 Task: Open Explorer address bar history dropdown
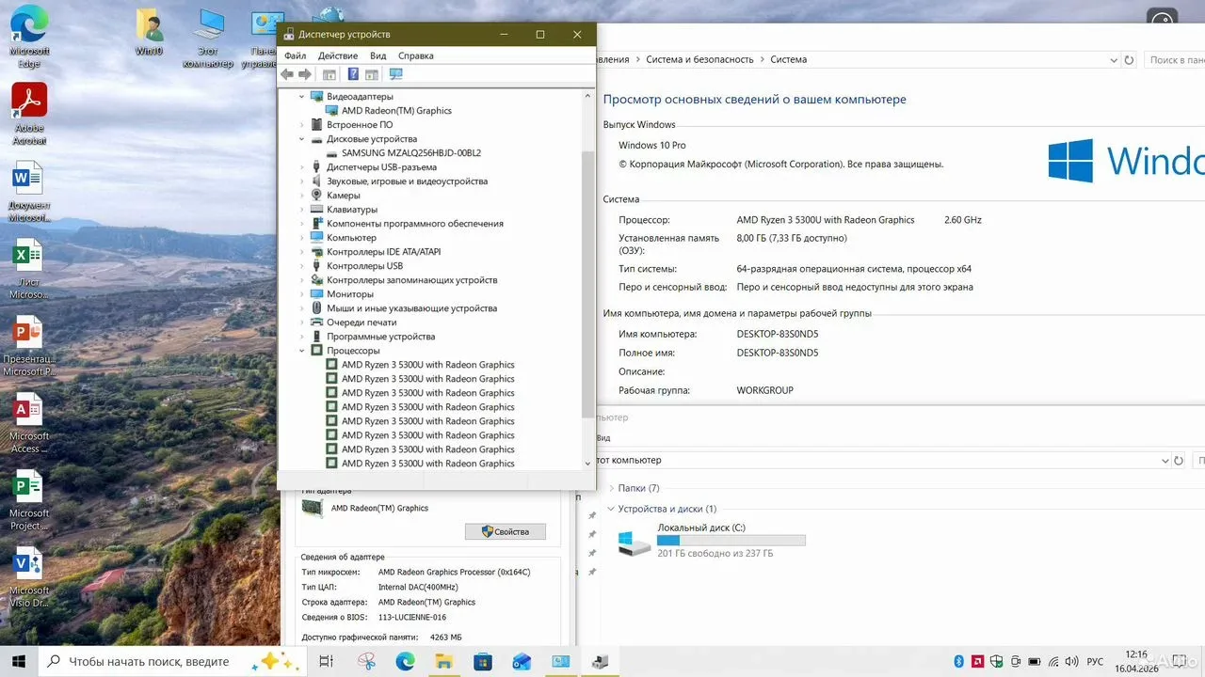pyautogui.click(x=1165, y=461)
